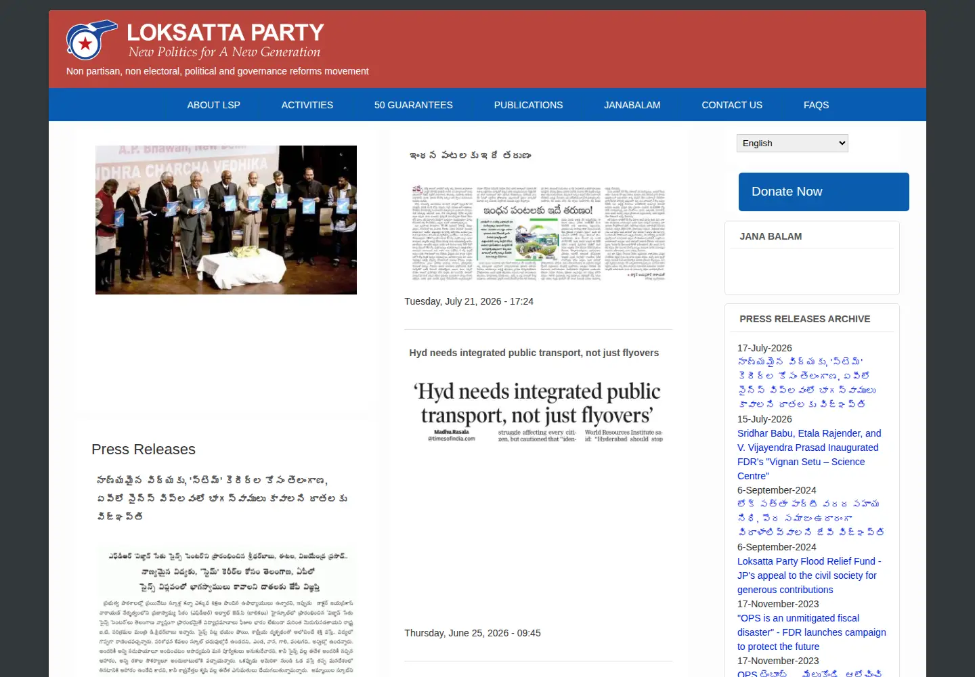
Task: Open the Telugu press release title under Press Releases
Action: click(x=222, y=498)
